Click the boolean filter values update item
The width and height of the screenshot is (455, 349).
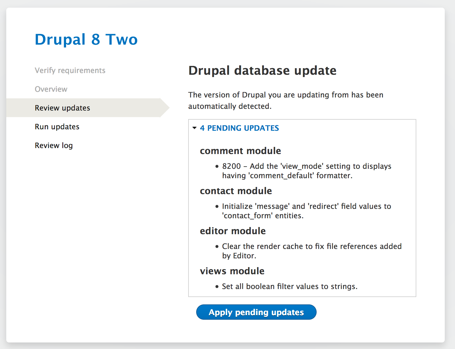click(x=290, y=286)
